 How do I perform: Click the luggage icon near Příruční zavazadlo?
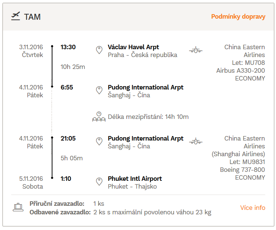point(18,207)
